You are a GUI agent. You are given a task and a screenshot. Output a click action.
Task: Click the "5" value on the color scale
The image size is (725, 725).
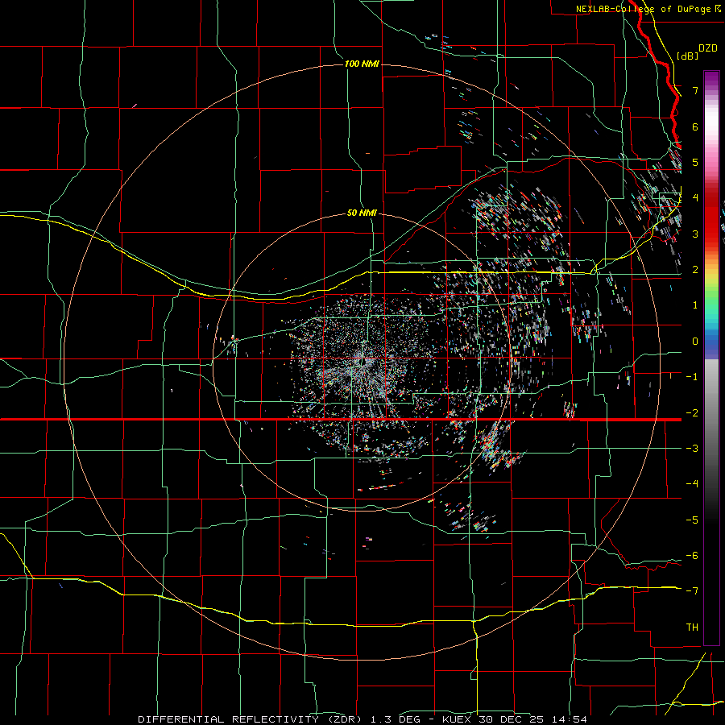695,162
